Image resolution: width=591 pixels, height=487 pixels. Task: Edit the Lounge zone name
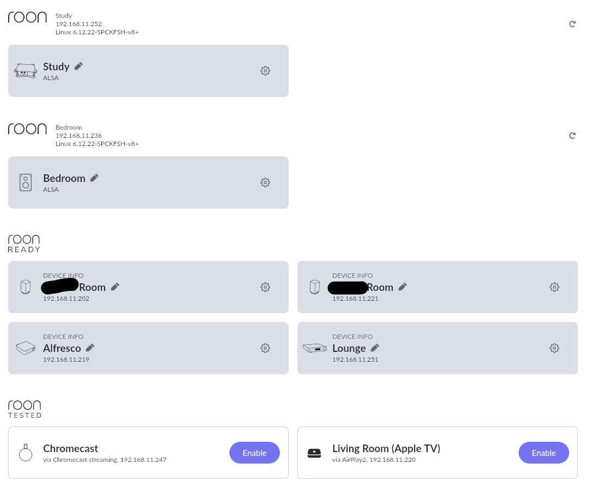[x=375, y=348]
